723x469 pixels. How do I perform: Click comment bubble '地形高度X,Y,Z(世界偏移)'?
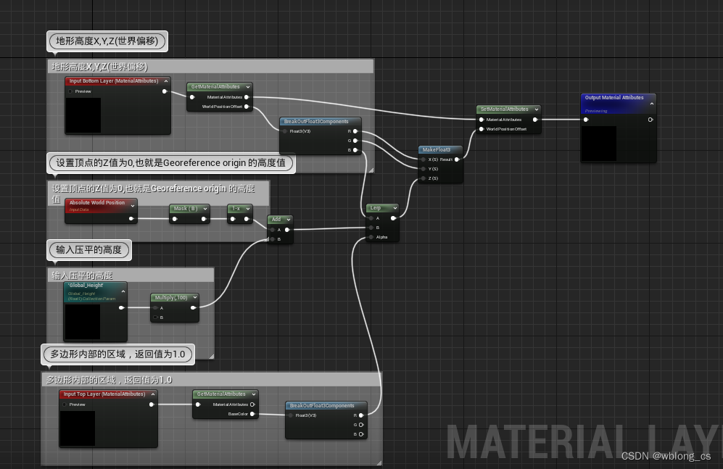pyautogui.click(x=107, y=41)
